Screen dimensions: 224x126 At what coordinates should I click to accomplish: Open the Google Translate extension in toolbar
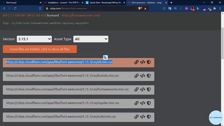point(170,8)
